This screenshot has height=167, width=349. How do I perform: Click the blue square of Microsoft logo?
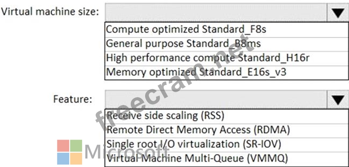(x=63, y=158)
